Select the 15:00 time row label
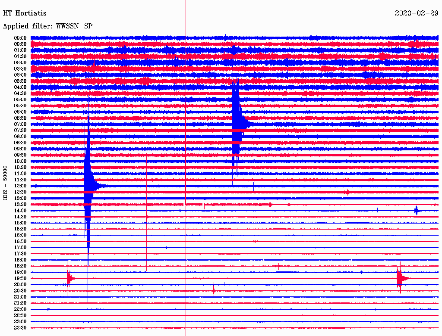Viewport: 442px width, 336px height. pos(20,223)
